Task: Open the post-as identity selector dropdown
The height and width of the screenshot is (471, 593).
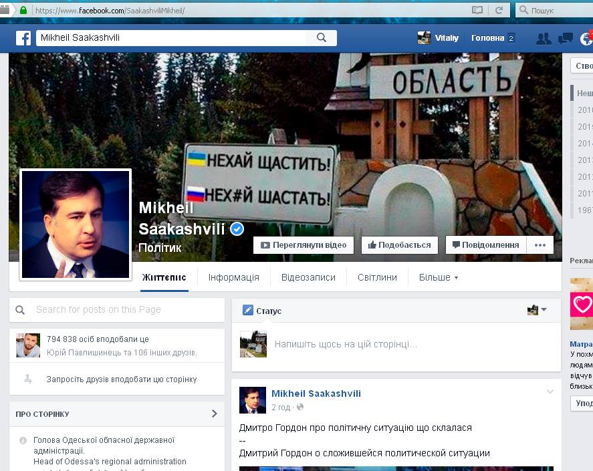Action: coord(537,310)
